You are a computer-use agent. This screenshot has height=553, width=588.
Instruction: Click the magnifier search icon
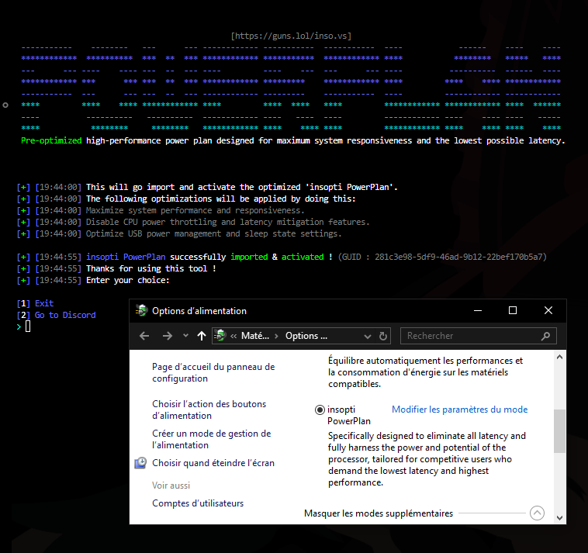(545, 336)
